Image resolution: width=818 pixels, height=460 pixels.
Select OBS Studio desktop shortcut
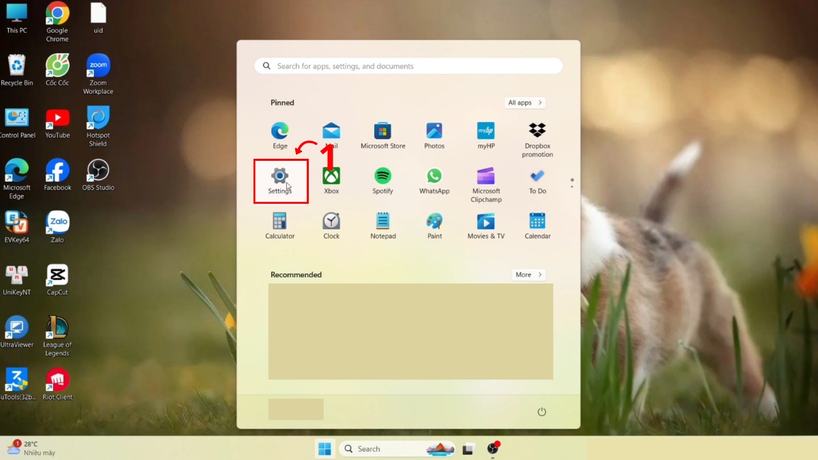point(98,175)
